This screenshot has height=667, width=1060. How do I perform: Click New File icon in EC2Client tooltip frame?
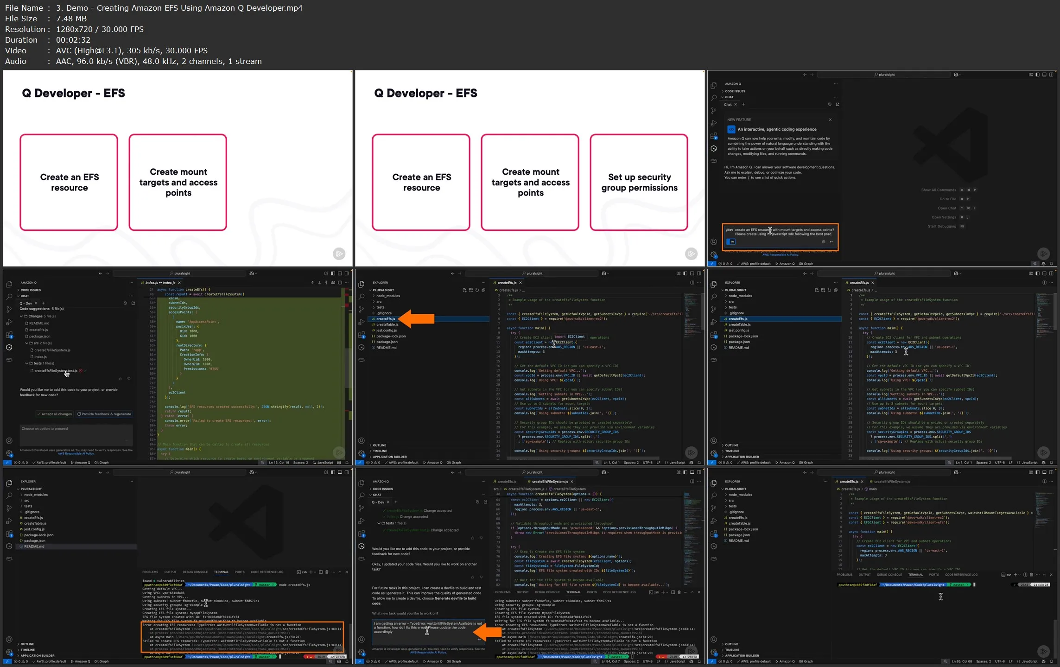point(464,290)
